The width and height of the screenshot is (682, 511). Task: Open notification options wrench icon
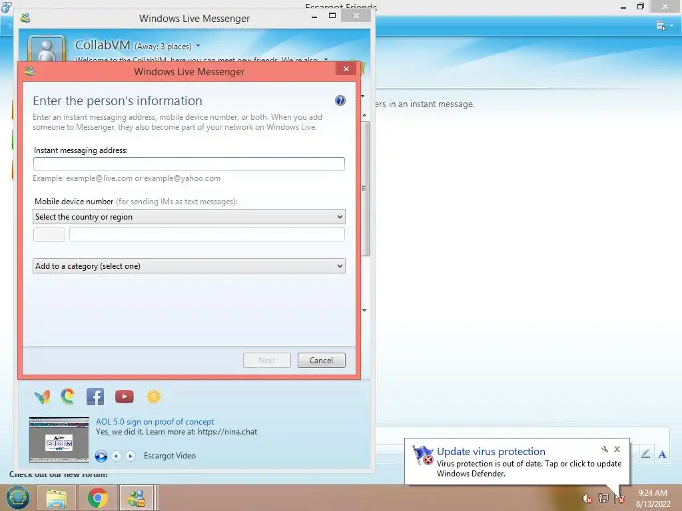click(605, 449)
